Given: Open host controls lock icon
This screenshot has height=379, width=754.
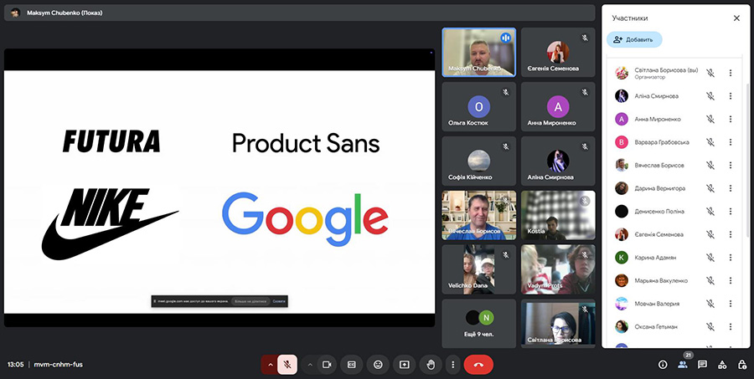Looking at the screenshot, I should [x=742, y=365].
